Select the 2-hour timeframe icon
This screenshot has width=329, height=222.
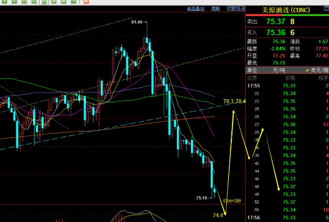click(x=54, y=2)
